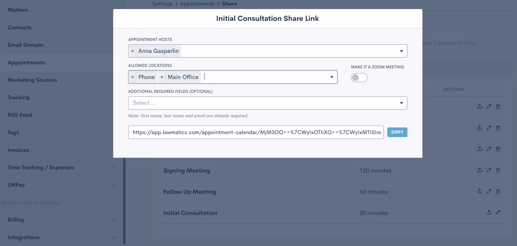
Task: Click share icon in first actions row
Action: (479, 106)
